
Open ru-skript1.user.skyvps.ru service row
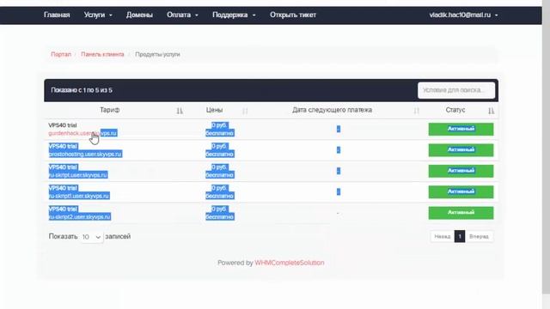(x=79, y=196)
